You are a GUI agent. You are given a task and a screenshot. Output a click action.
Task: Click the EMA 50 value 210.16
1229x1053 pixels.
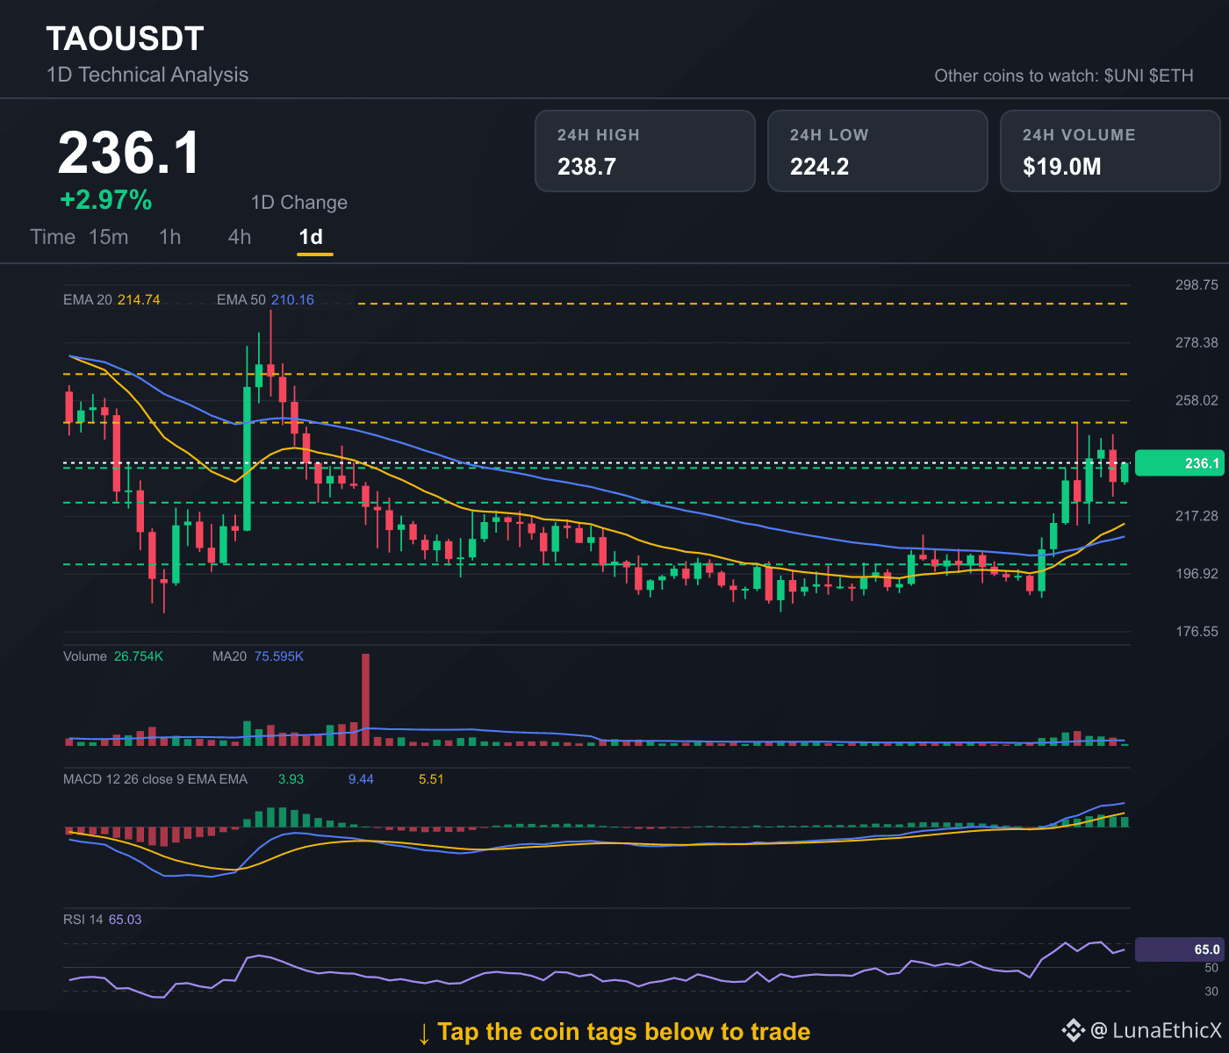tap(292, 300)
